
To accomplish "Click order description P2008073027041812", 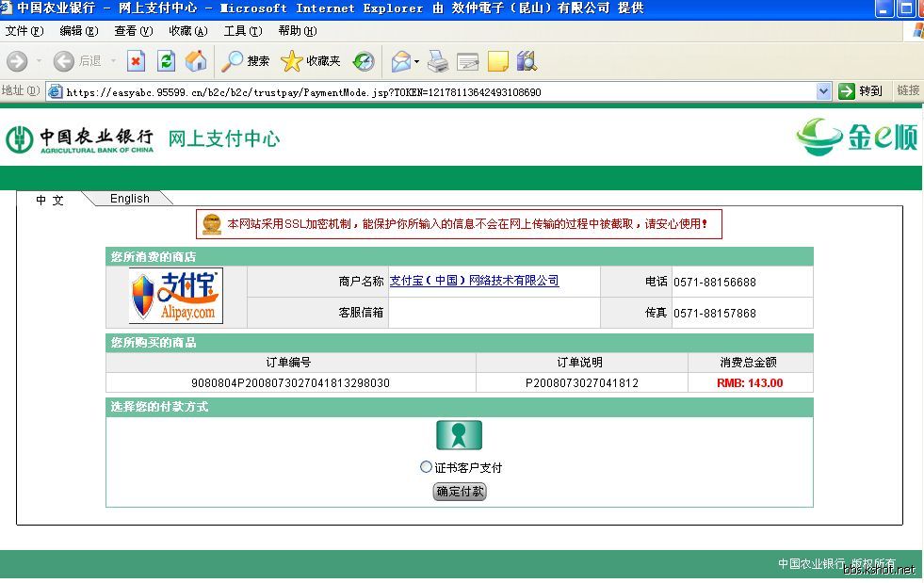I will coord(582,382).
